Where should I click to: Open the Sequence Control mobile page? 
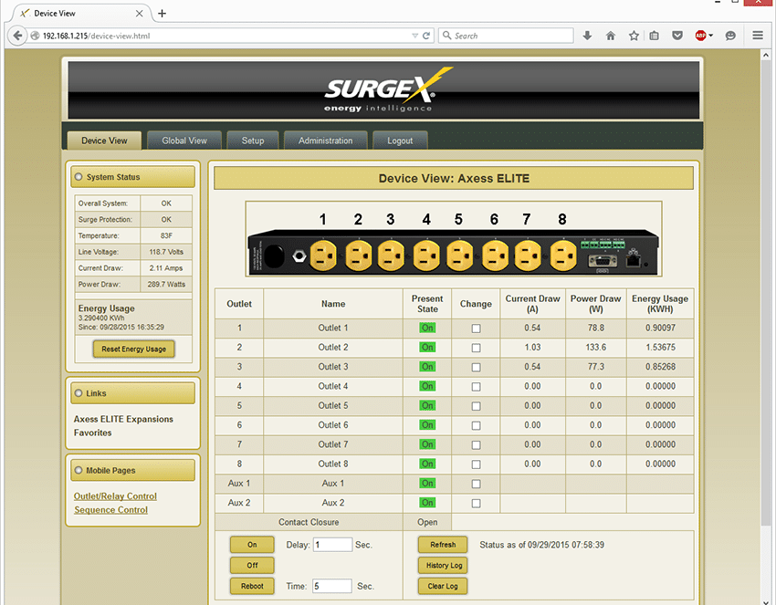tap(110, 510)
